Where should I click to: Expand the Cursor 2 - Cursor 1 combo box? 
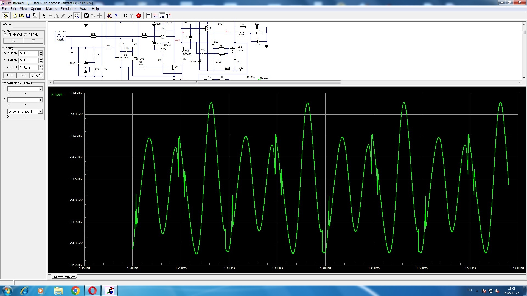[40, 111]
